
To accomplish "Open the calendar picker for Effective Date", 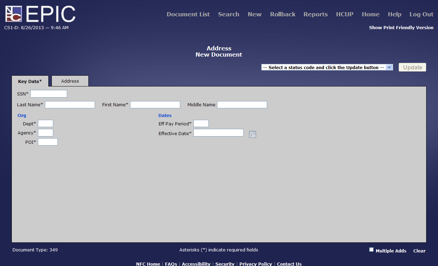I will coord(253,134).
